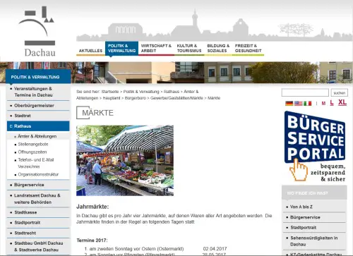Click Rathaus in the breadcrumb

(172, 92)
